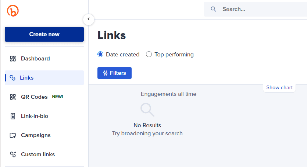Open the Dashboard menu item
Screen dimensions: 307x167
(35, 59)
